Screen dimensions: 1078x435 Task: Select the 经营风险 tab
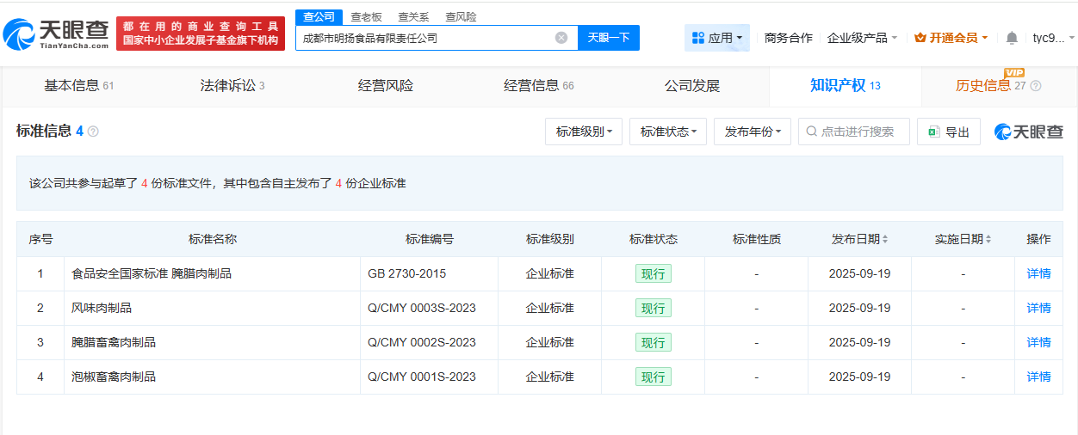386,86
